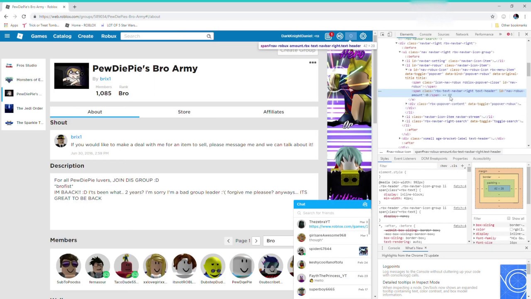This screenshot has height=299, width=531.
Task: Collapse the nav-robux-icon anchor node
Action: pos(407,70)
